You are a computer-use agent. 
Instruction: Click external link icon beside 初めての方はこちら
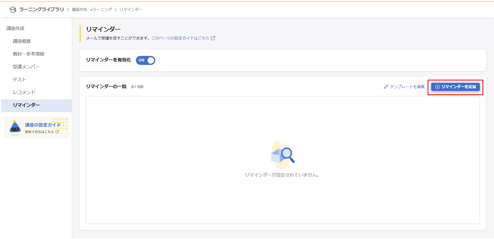click(57, 132)
